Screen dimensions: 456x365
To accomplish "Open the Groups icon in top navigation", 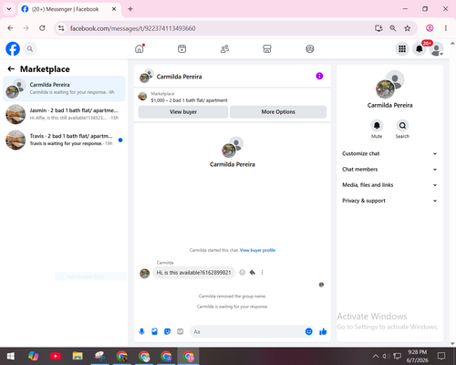I will [310, 48].
